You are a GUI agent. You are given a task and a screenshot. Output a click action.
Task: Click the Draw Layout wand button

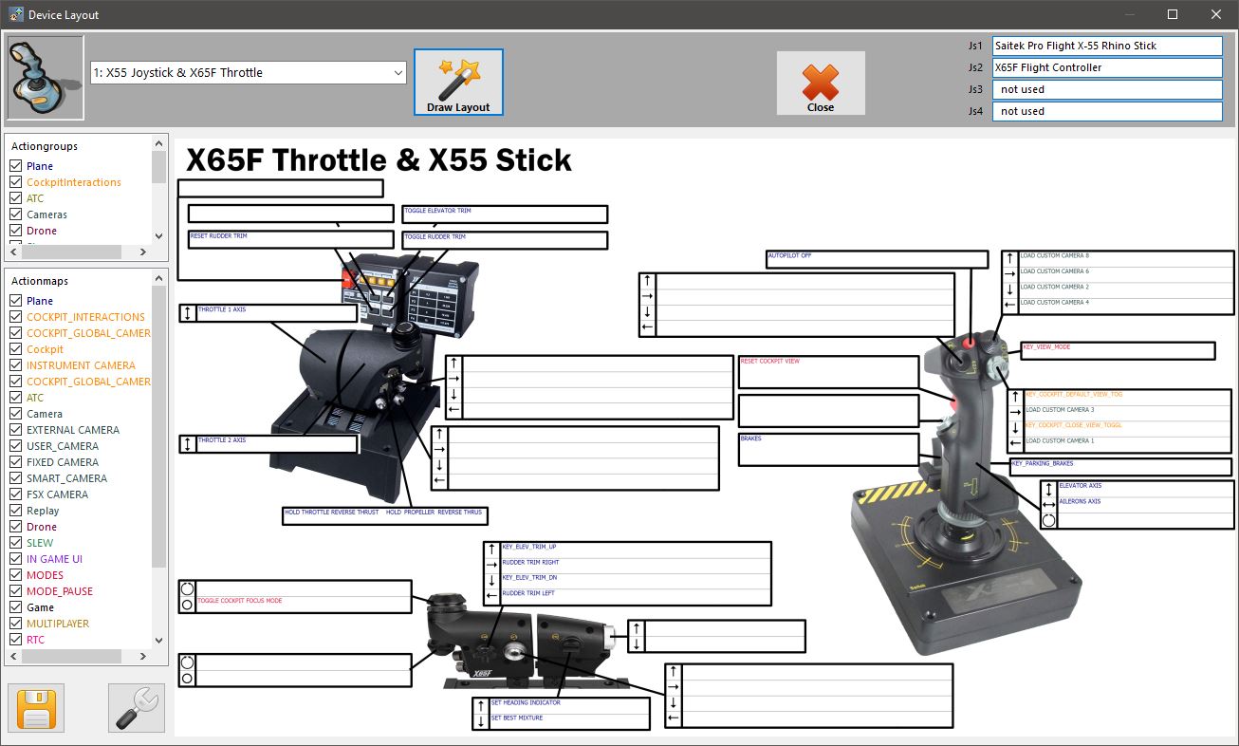[x=458, y=83]
